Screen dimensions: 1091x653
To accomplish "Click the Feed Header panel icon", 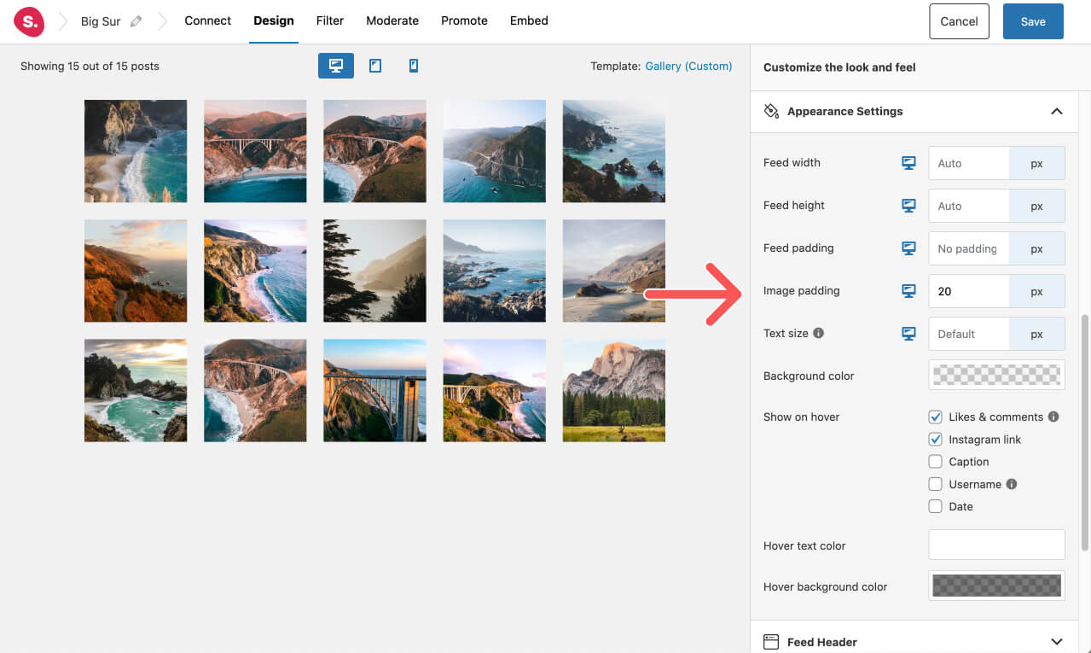I will 771,642.
